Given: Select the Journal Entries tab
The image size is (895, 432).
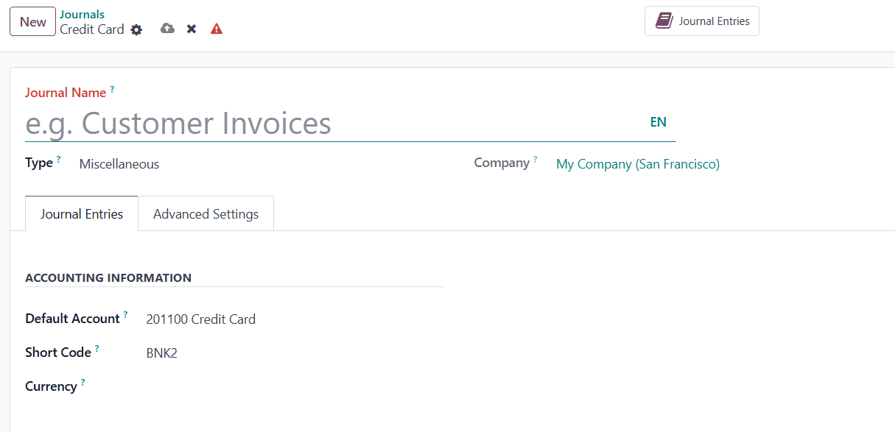Looking at the screenshot, I should pyautogui.click(x=82, y=214).
